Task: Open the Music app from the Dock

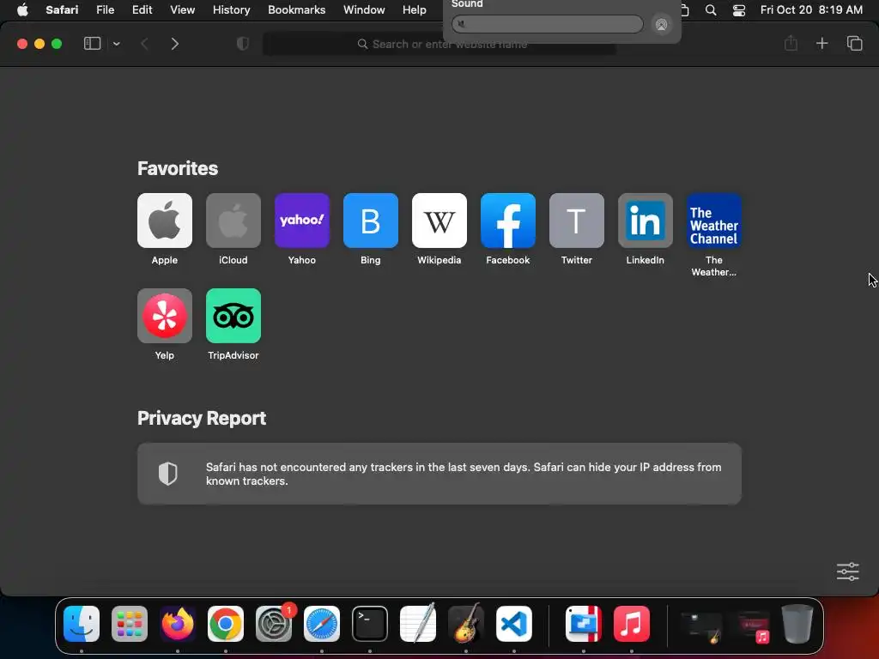Action: 632,623
